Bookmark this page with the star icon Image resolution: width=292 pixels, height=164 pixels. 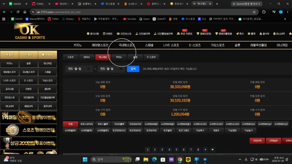click(254, 12)
